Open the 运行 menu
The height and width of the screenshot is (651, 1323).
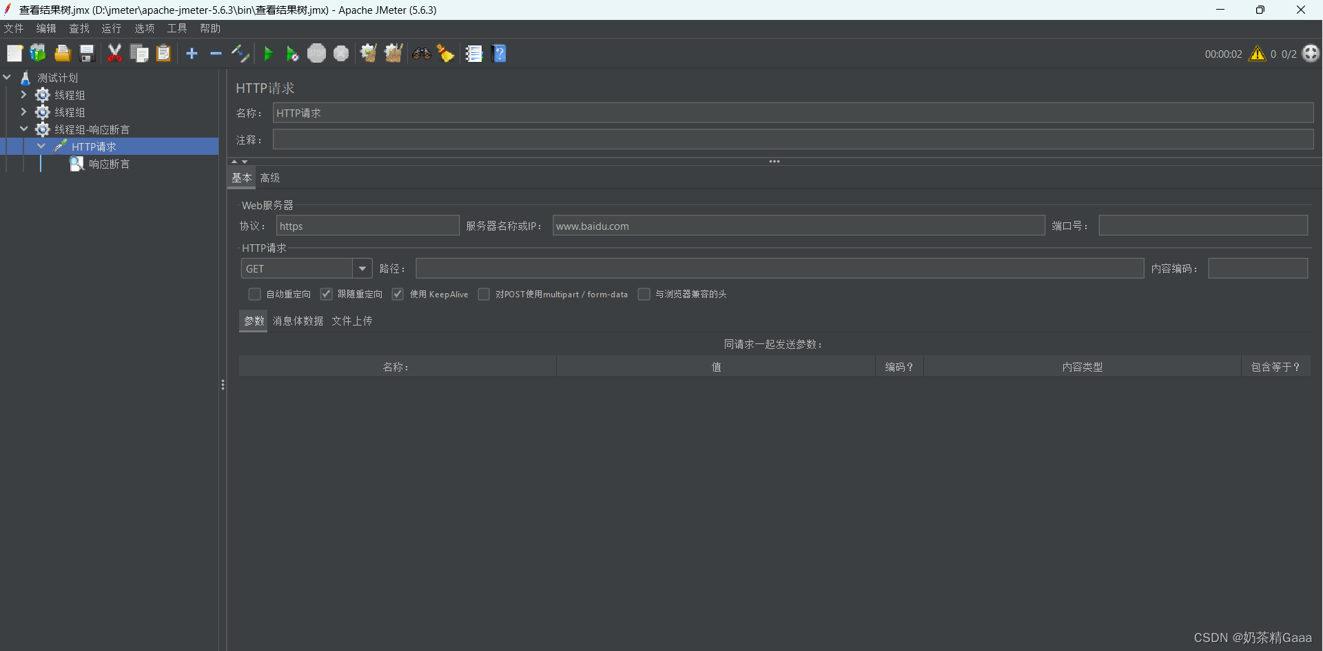click(112, 28)
